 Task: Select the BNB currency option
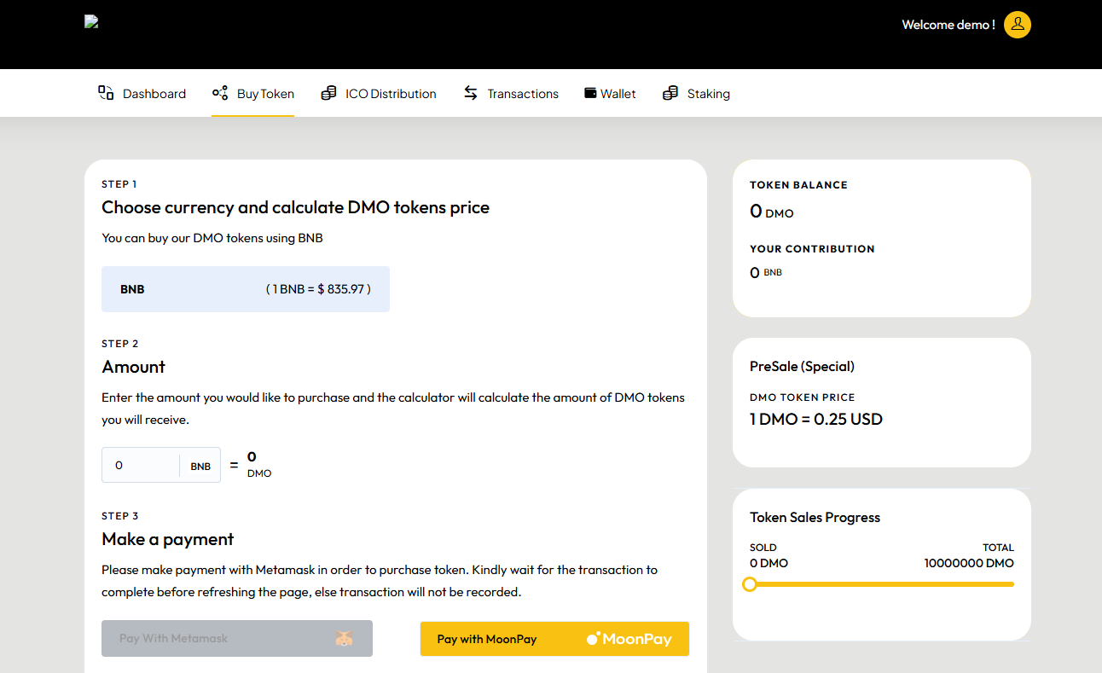click(246, 289)
